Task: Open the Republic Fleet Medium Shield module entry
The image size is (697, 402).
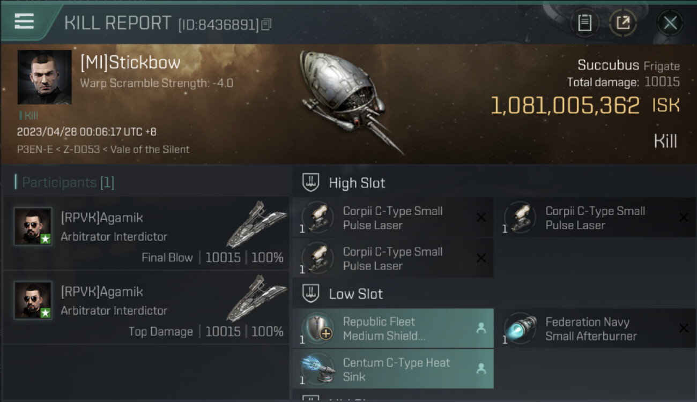Action: [393, 329]
